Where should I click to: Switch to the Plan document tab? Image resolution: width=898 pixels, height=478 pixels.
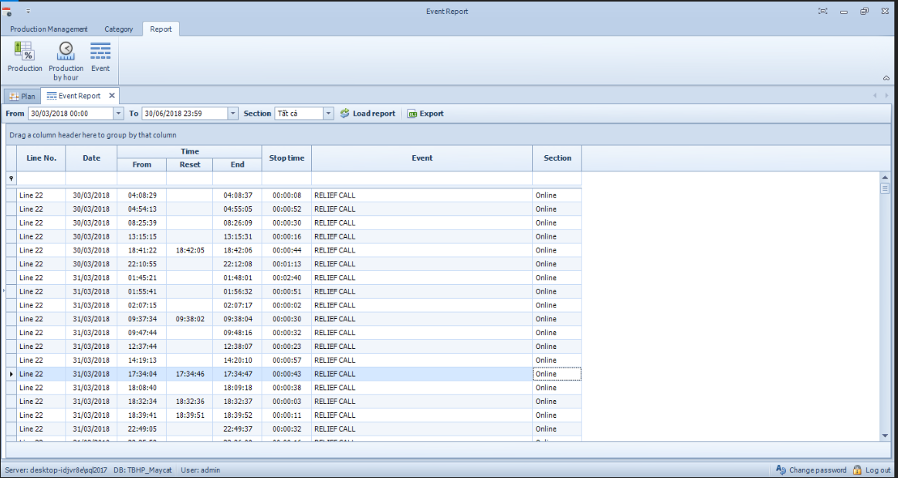tap(22, 97)
